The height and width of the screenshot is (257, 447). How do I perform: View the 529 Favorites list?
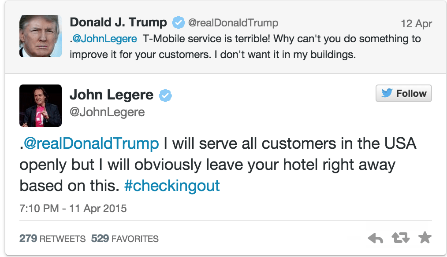125,239
